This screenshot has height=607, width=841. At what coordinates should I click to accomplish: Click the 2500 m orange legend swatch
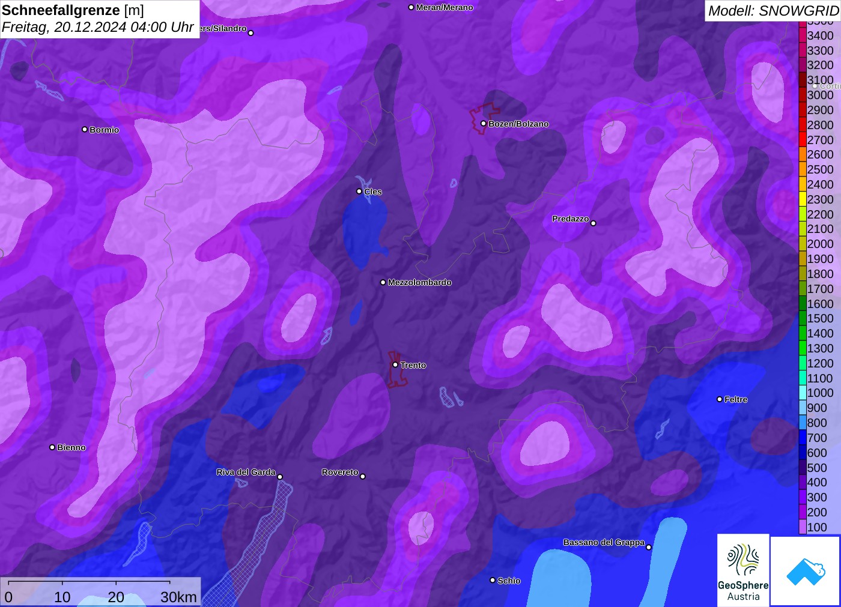tap(803, 169)
